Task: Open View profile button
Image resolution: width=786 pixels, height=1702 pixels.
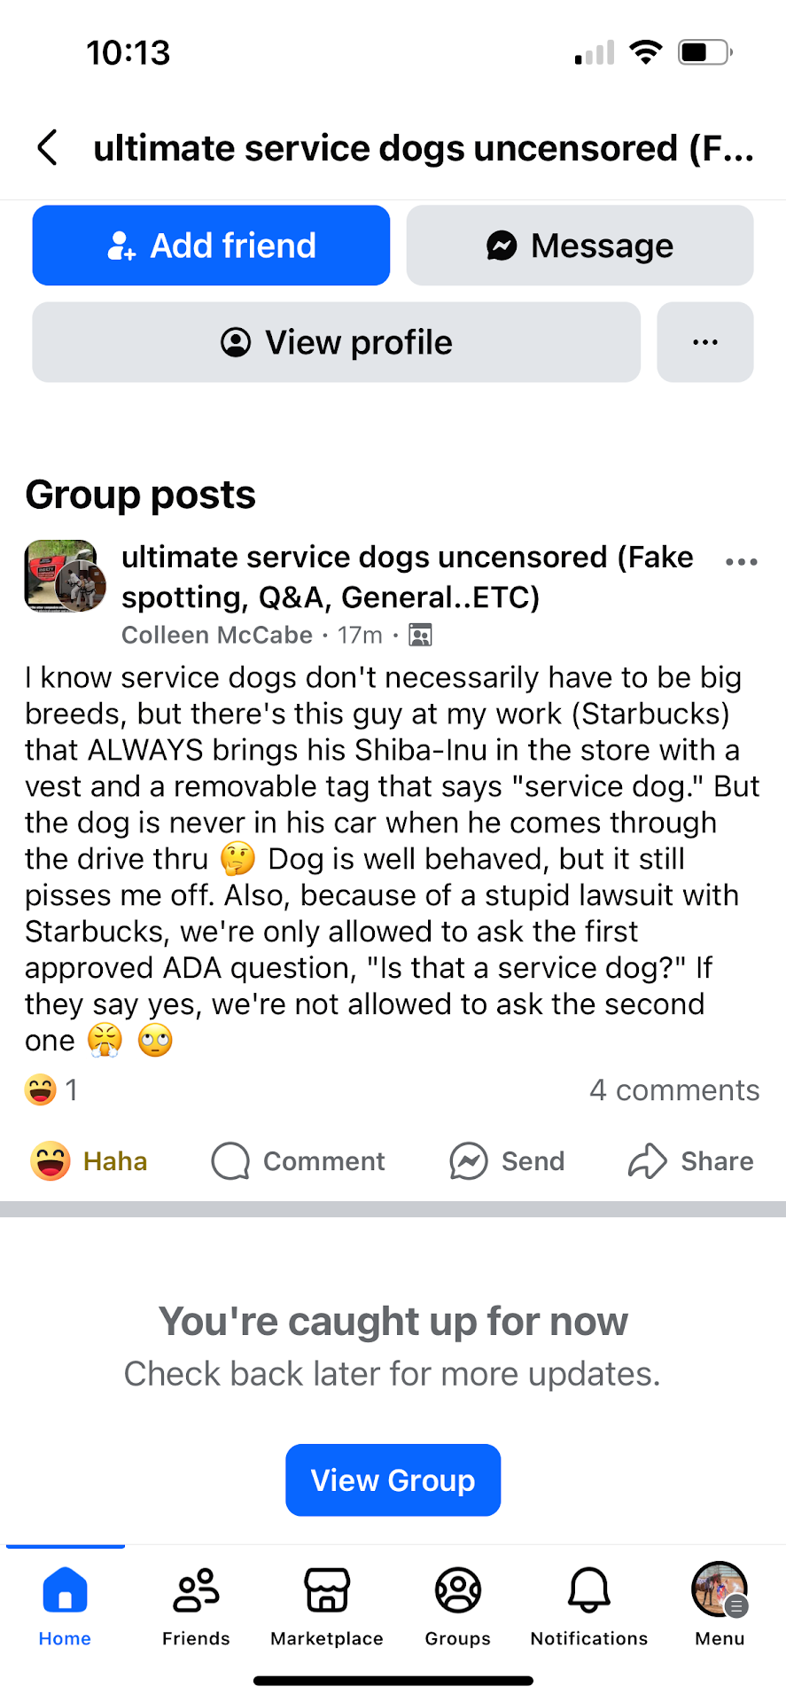Action: [x=336, y=342]
